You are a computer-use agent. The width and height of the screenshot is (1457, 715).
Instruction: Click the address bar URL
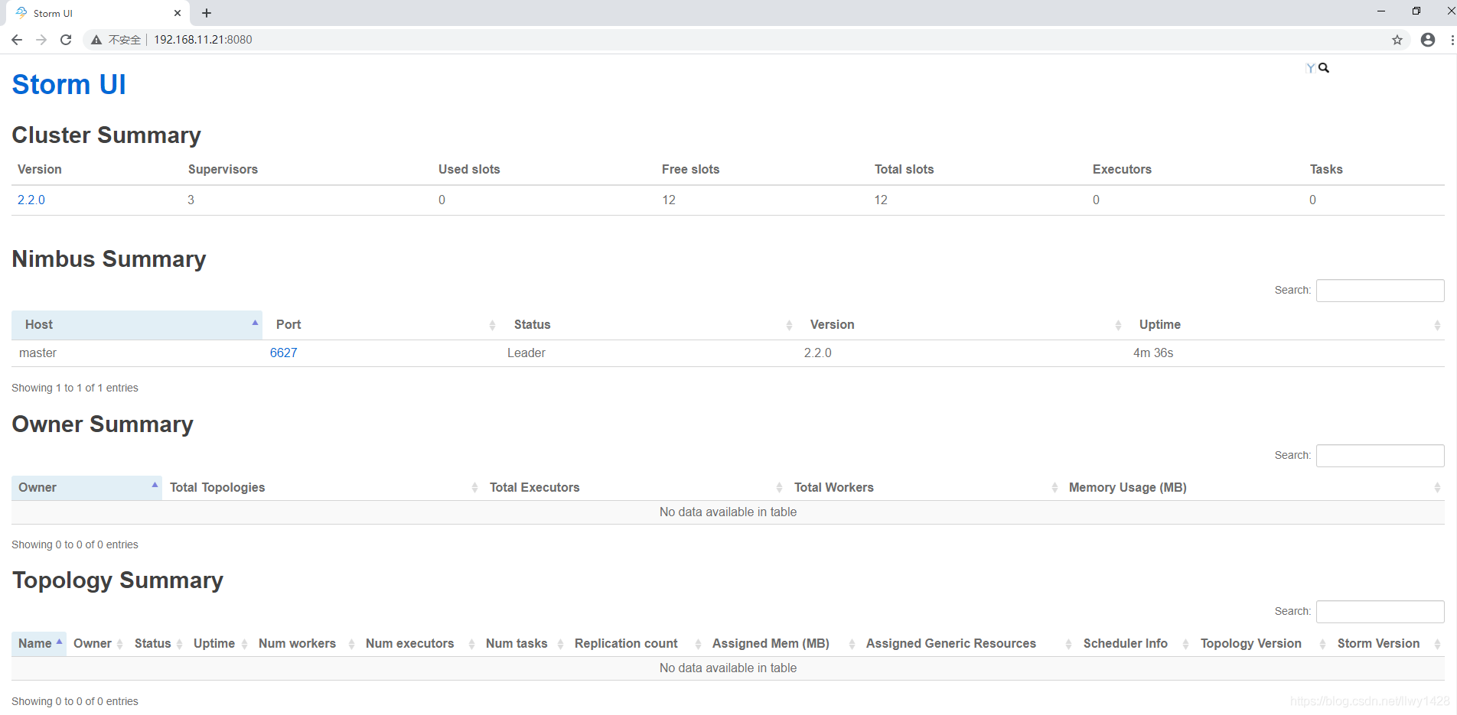[203, 40]
